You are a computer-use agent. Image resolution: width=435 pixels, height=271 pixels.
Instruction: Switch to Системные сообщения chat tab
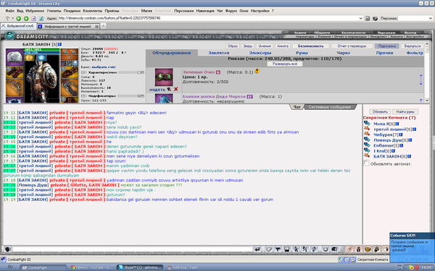330,107
